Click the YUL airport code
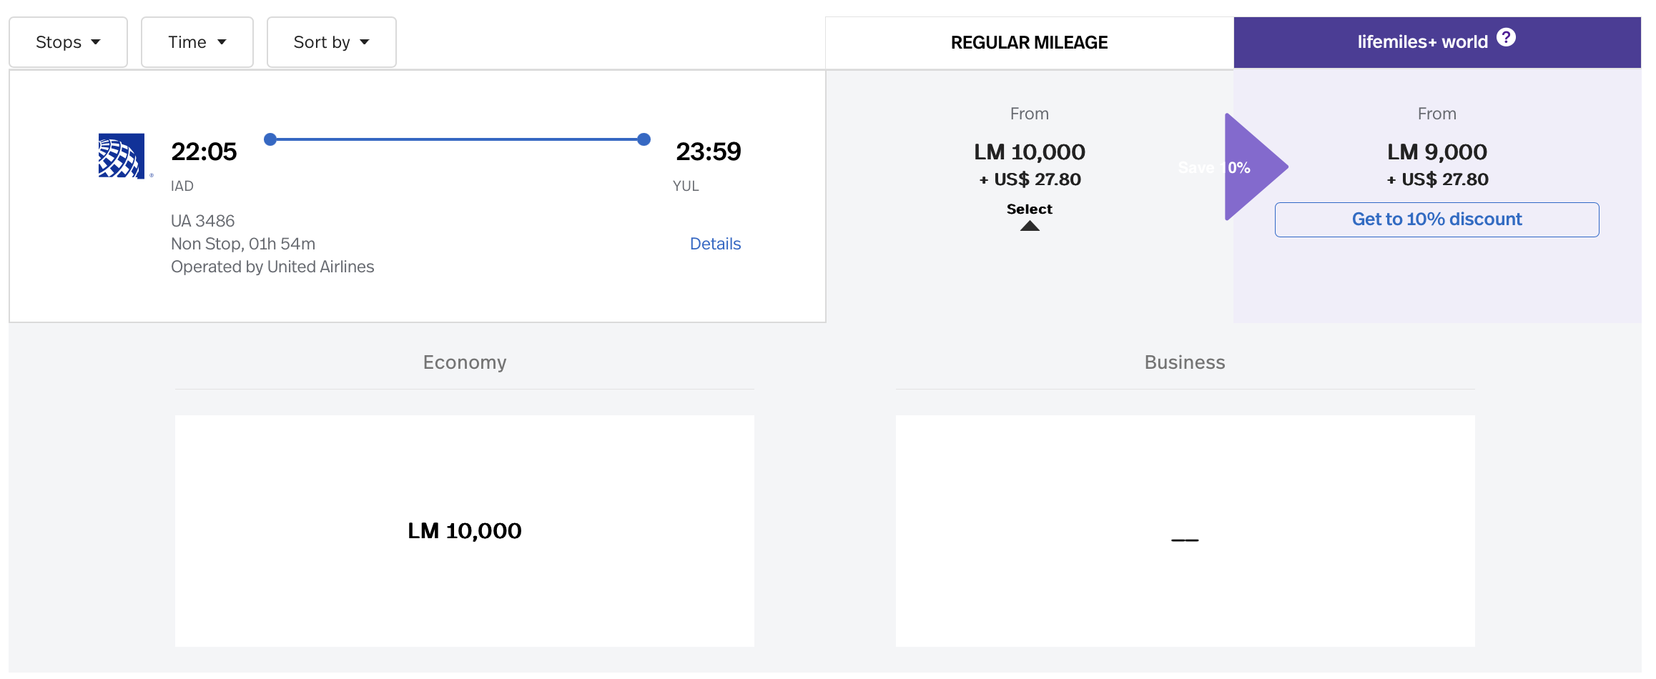This screenshot has width=1656, height=679. (686, 186)
